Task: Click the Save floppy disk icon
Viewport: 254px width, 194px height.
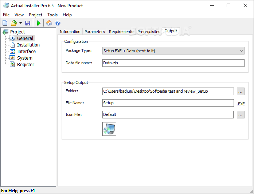Action: (28, 23)
